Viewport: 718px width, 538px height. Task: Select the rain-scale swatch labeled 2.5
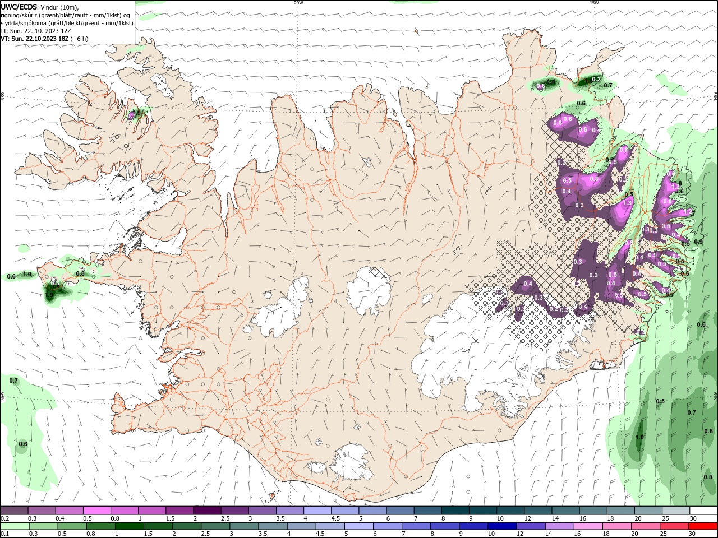[215, 526]
